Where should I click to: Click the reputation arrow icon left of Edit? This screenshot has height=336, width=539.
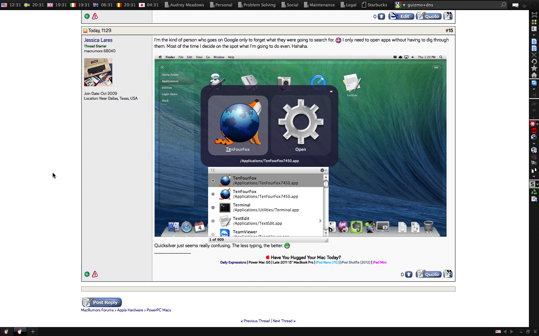tap(381, 16)
